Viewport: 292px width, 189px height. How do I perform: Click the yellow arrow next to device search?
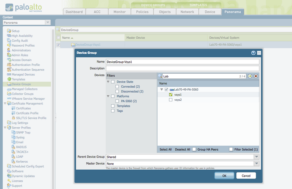[x=250, y=76]
